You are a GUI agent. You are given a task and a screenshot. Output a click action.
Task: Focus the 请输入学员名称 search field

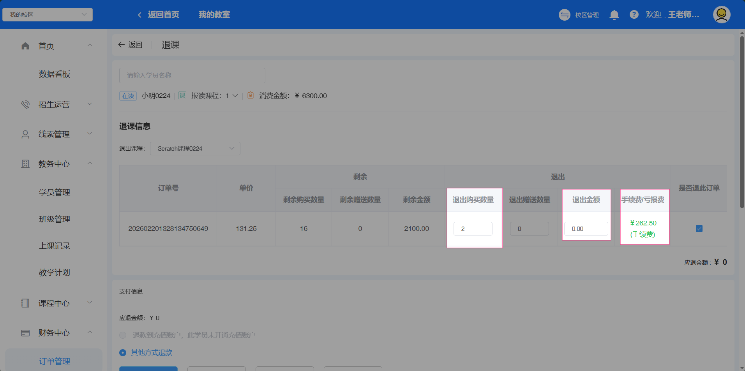(192, 75)
